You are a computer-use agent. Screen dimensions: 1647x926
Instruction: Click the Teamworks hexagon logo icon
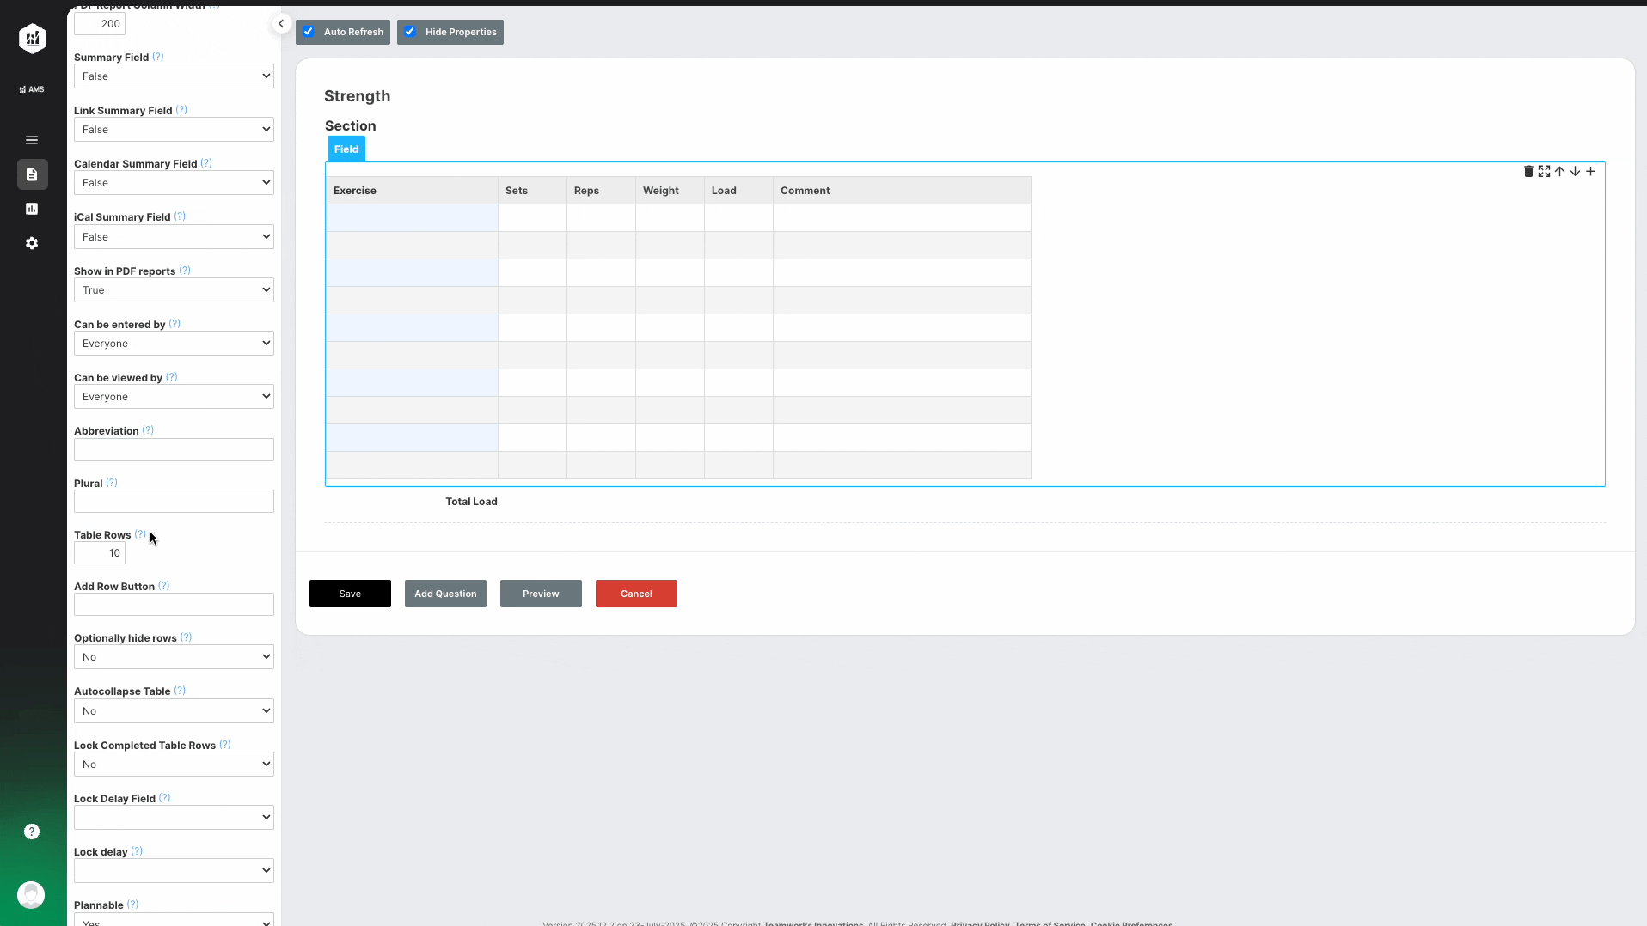coord(33,39)
